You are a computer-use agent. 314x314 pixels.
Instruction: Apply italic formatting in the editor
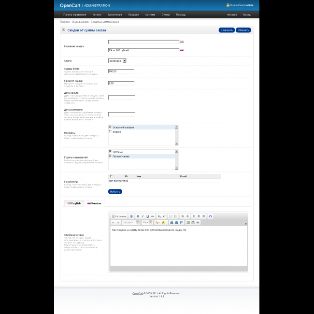pos(143,216)
